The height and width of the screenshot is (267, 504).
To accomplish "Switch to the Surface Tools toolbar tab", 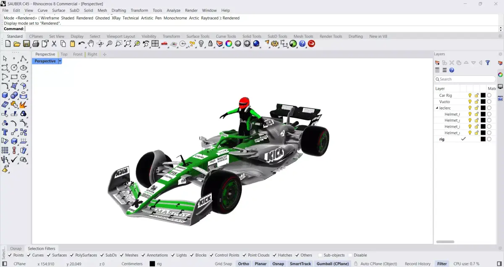I will pos(198,36).
